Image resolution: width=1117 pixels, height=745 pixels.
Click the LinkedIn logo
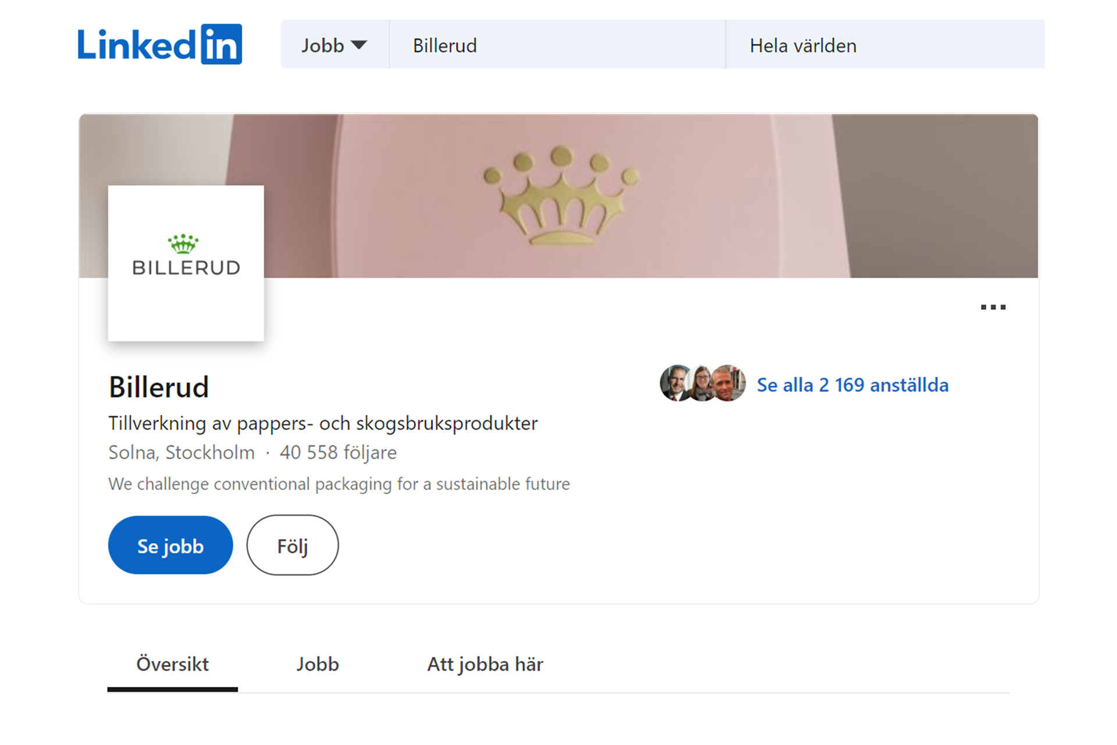[159, 44]
